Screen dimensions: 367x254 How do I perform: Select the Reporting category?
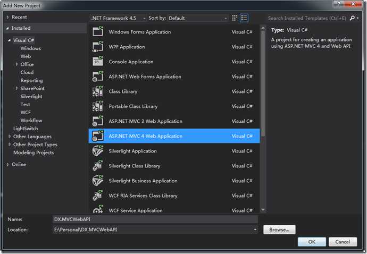(x=31, y=80)
